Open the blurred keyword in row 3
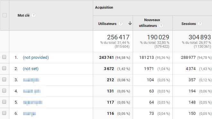 [x=31, y=80]
